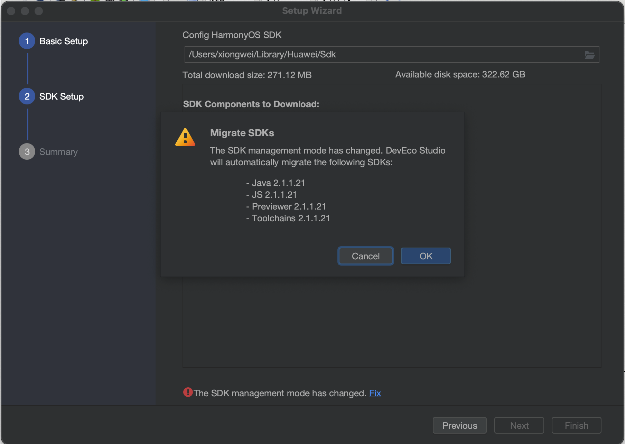Select step 3 circle for Summary
The height and width of the screenshot is (444, 625).
[27, 152]
